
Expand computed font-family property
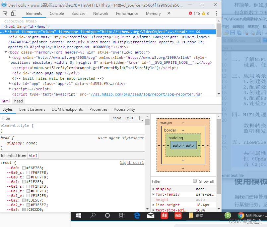pos(154,194)
